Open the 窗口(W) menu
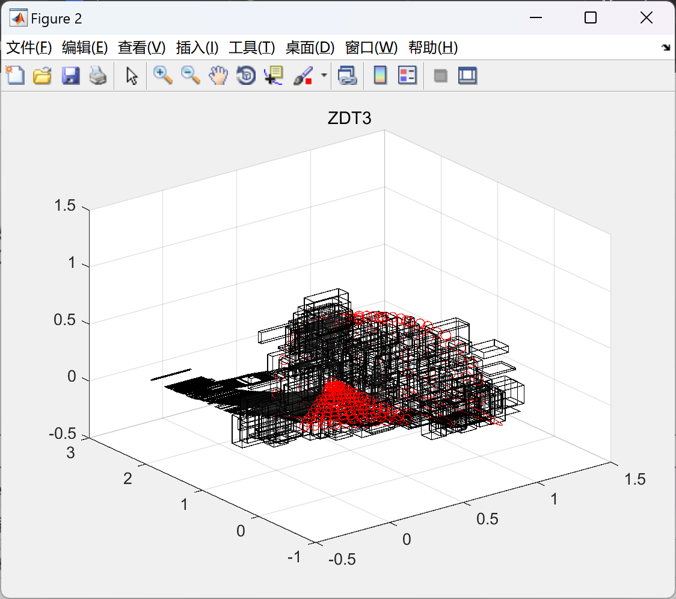676x599 pixels. (x=371, y=48)
